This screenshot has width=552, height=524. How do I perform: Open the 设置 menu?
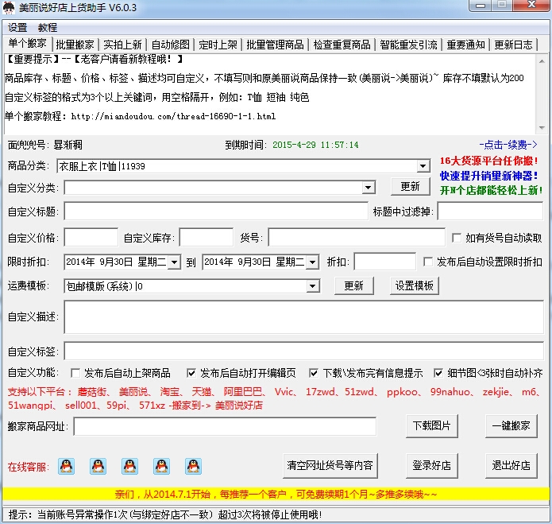[x=17, y=27]
